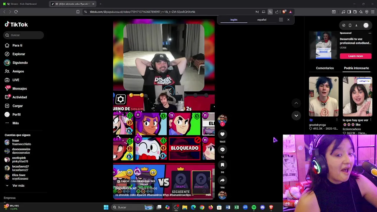Open the sponsored ad options menu

[370, 33]
